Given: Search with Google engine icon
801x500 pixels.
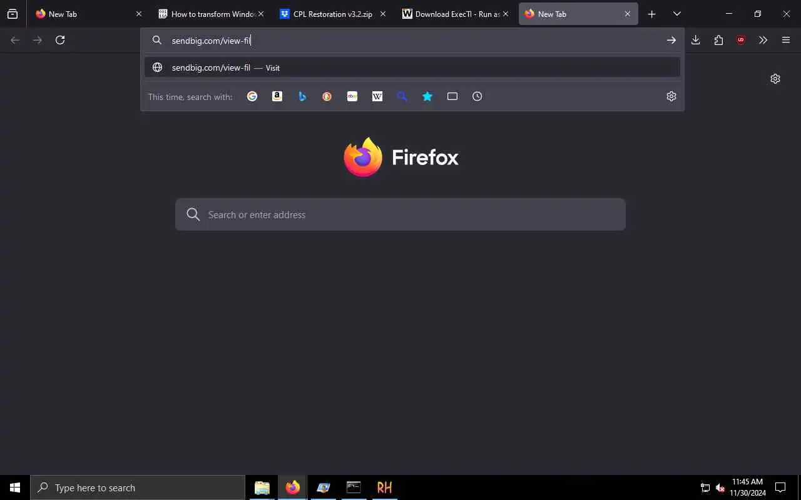Looking at the screenshot, I should [252, 96].
